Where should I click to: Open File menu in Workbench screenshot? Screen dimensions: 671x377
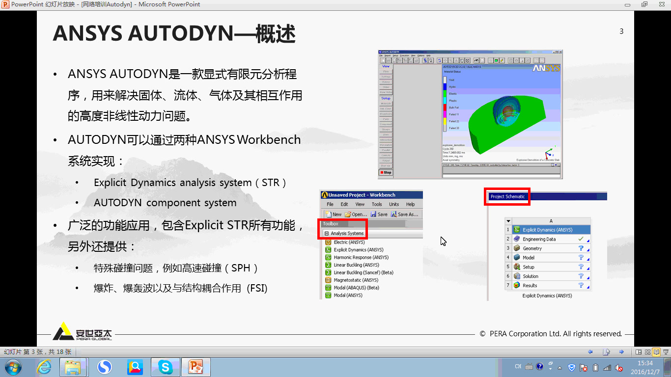[x=330, y=204]
